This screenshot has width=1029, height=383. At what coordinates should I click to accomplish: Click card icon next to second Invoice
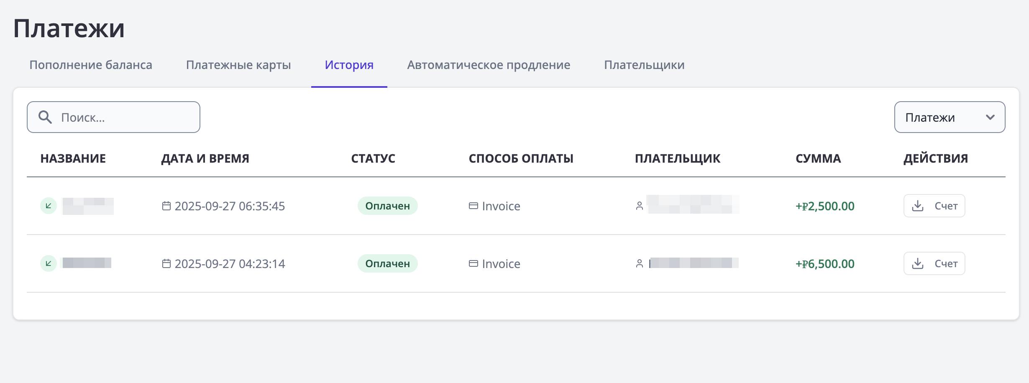coord(473,263)
